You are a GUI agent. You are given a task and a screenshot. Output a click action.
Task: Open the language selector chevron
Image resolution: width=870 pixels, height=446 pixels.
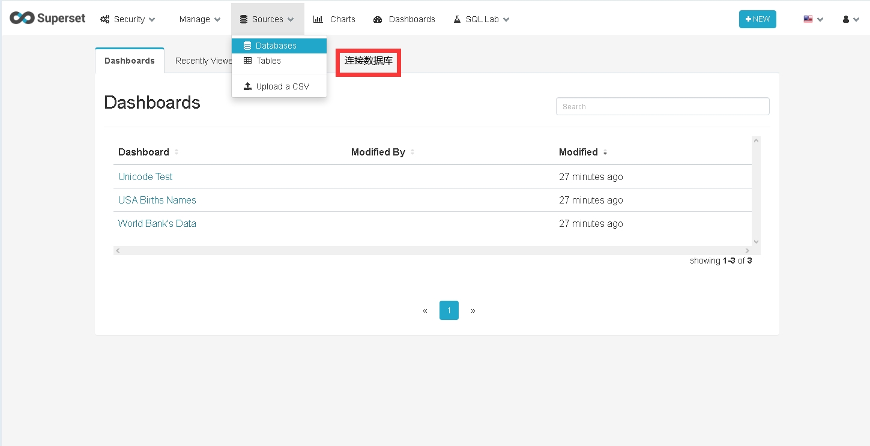pos(820,20)
